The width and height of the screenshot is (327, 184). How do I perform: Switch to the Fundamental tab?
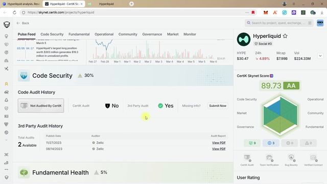79,34
